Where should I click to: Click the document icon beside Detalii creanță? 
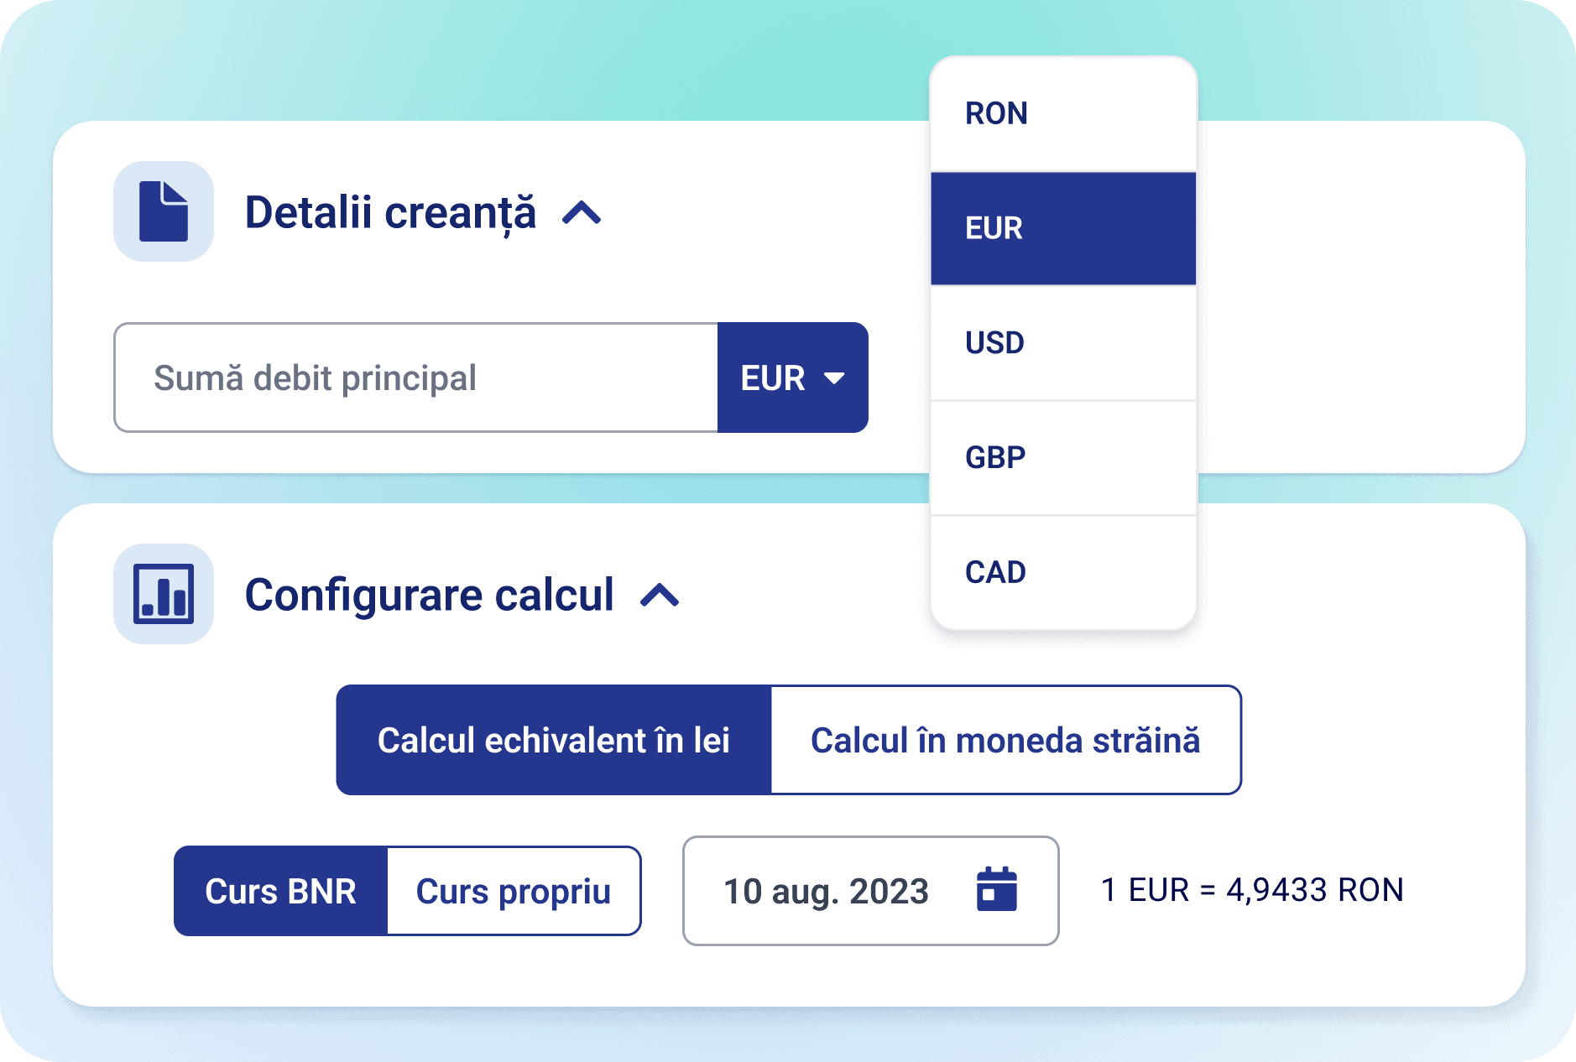point(164,211)
